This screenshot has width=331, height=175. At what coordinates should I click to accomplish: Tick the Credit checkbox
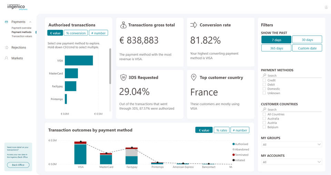coord(264,80)
